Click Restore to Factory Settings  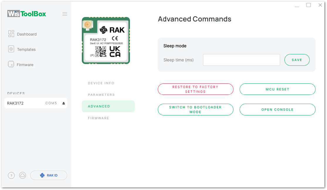click(x=195, y=89)
